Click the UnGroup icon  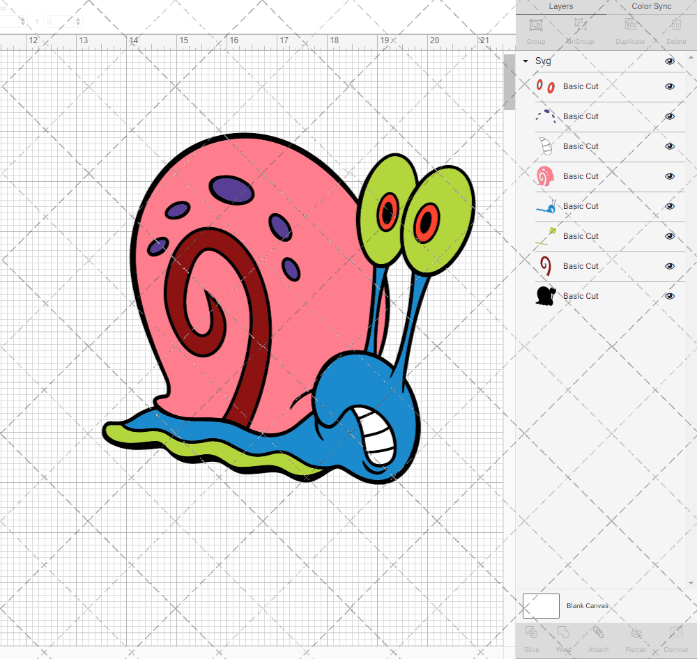click(580, 25)
